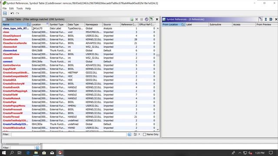Open the dropdown arrow beside the filter settings icon
This screenshot has height=156, width=278.
139,134
